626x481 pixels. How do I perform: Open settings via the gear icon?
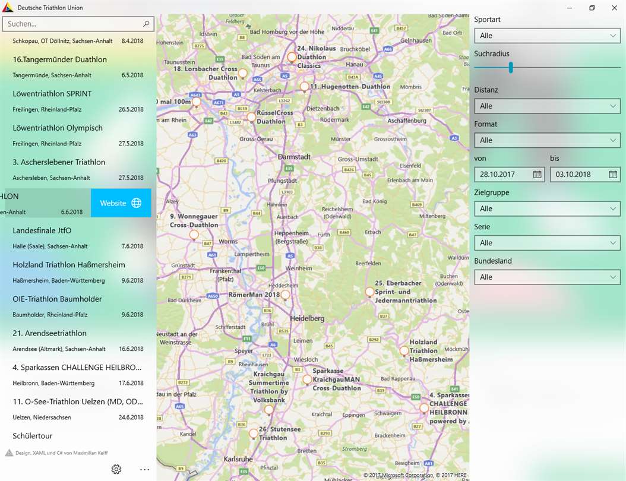tap(116, 470)
